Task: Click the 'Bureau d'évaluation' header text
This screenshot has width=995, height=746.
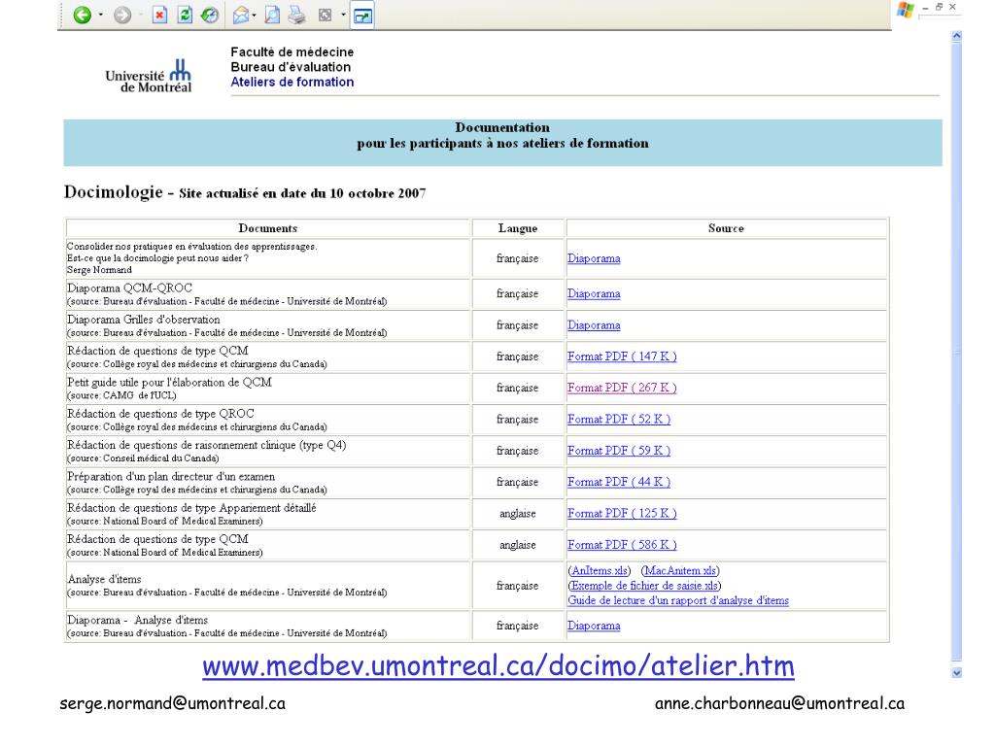Action: (x=291, y=67)
